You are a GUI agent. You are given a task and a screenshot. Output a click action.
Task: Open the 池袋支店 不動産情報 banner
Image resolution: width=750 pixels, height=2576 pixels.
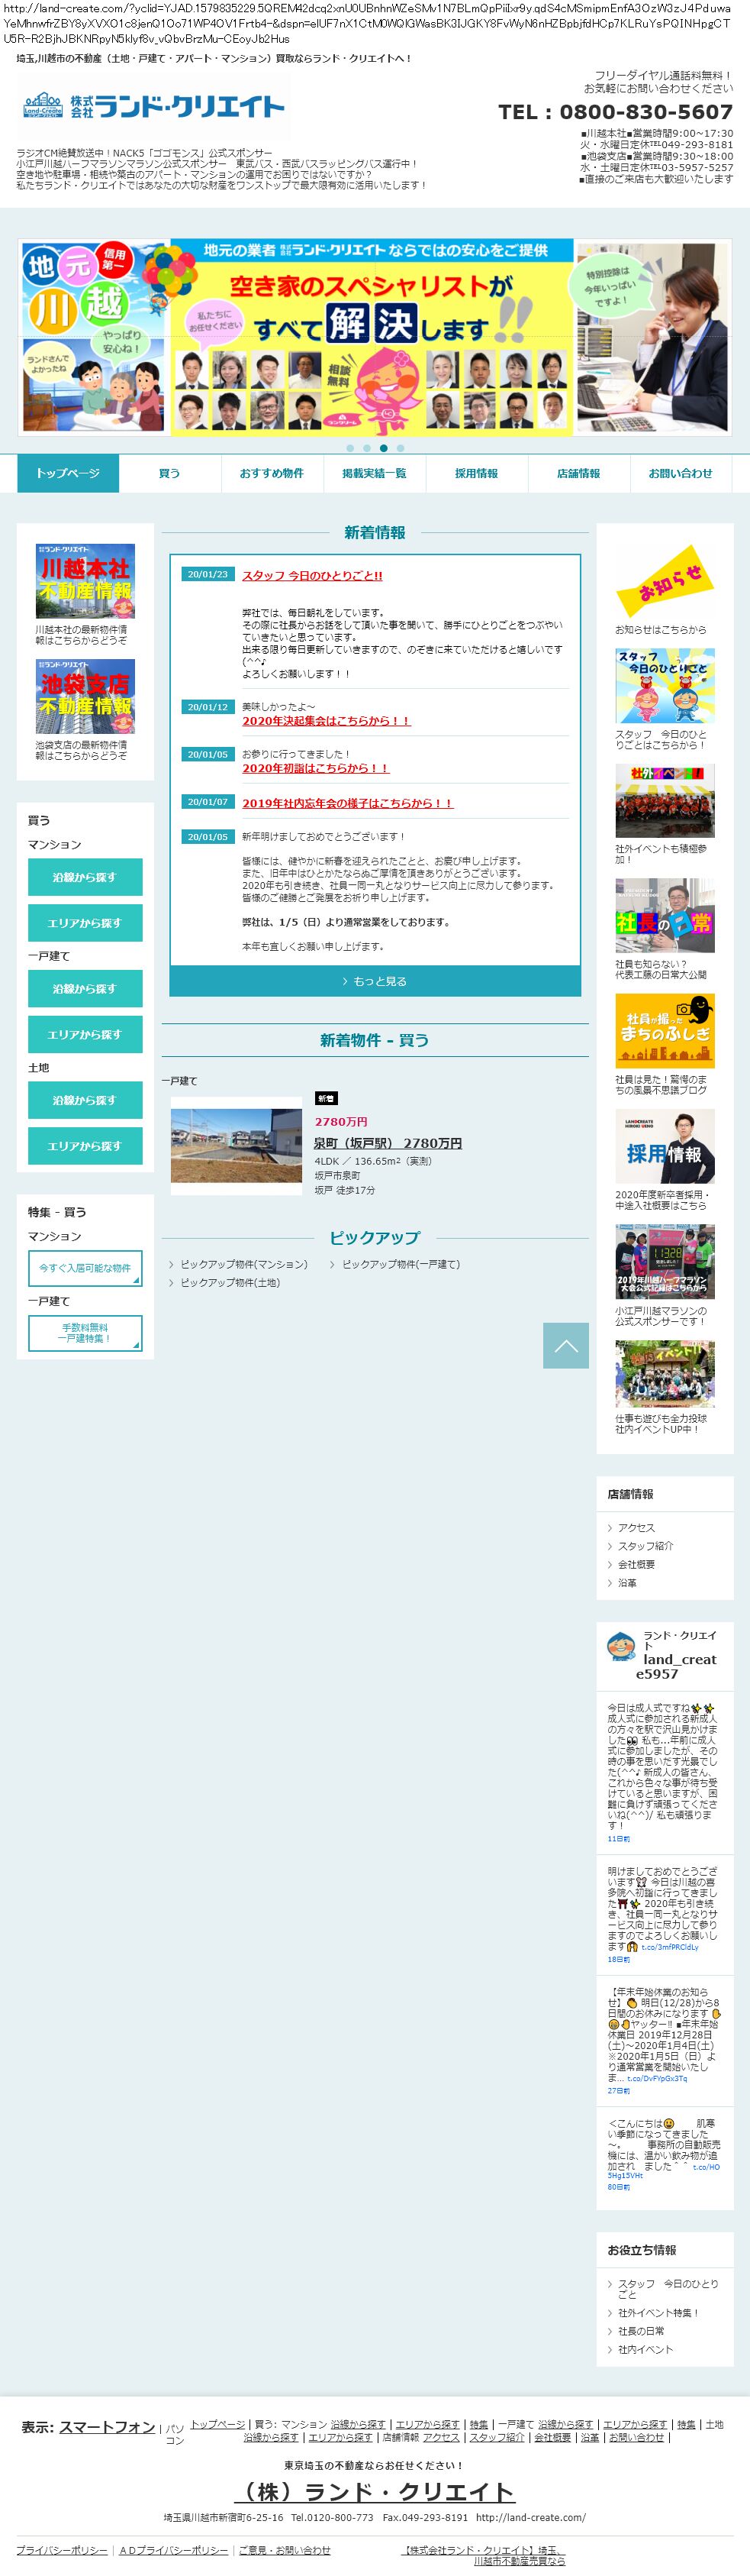coord(85,696)
